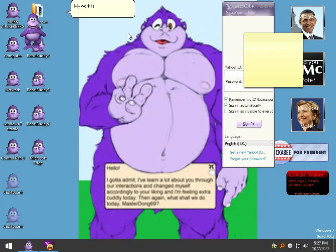Click the banana tray icon
The width and height of the screenshot is (336, 252).
274,246
